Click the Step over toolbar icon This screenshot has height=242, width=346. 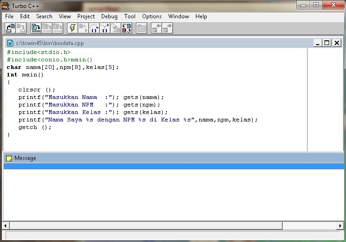[94, 28]
